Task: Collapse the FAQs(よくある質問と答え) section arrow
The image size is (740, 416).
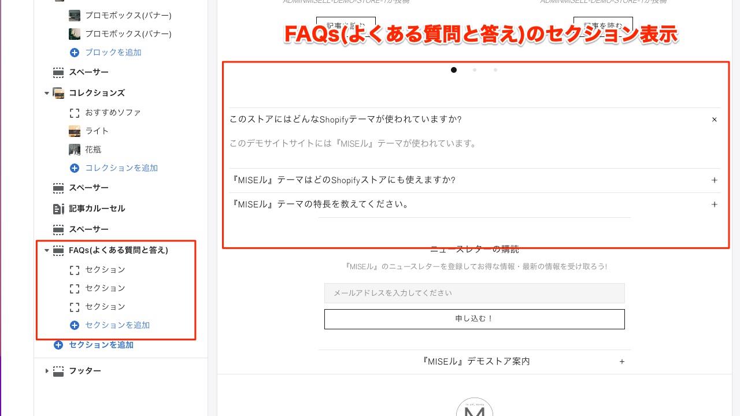Action: 47,251
